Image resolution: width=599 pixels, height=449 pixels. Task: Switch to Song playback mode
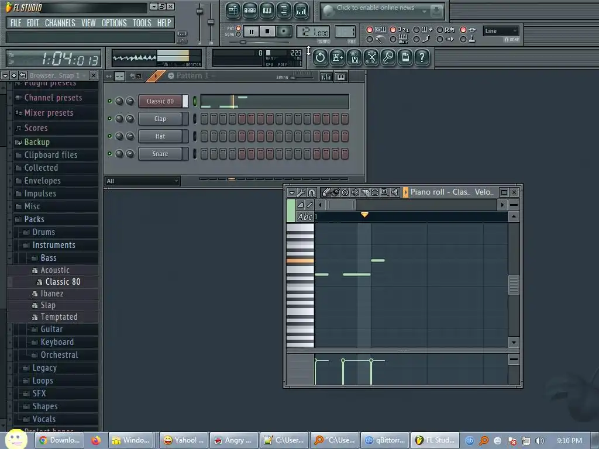tap(239, 34)
